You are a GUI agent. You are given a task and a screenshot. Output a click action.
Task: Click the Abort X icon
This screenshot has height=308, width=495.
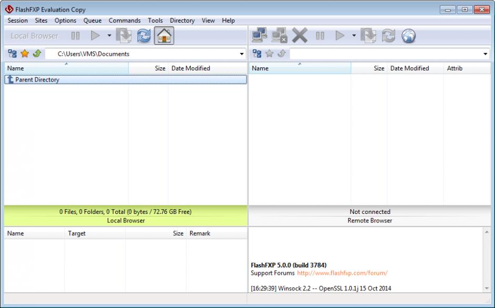(x=300, y=35)
